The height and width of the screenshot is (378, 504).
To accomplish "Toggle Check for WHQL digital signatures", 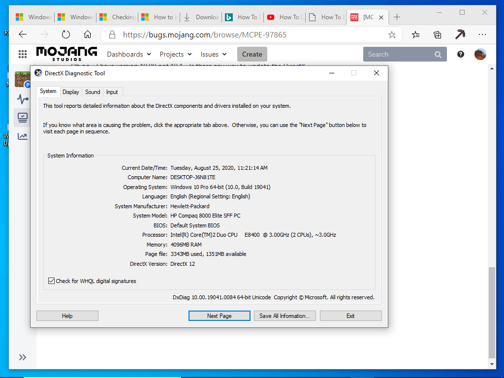I will tap(51, 281).
